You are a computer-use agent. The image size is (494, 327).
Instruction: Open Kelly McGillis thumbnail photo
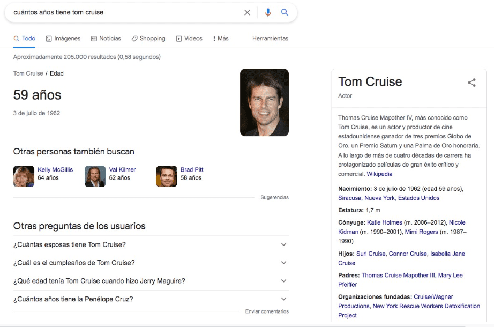24,176
